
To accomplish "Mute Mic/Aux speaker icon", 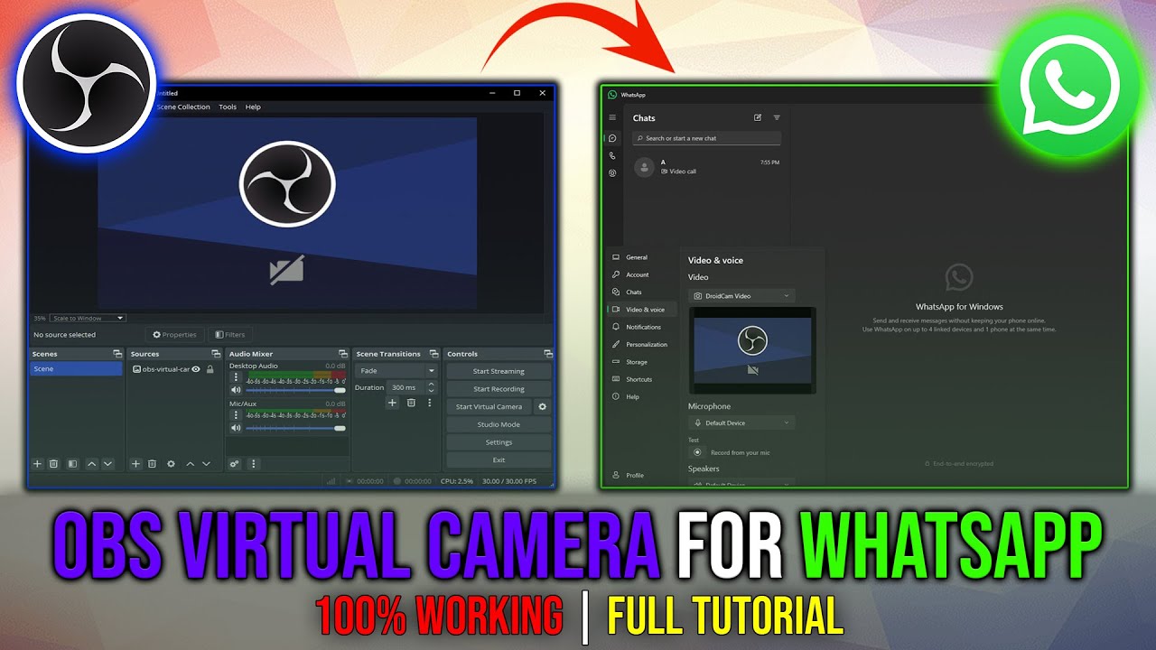I will pos(236,428).
